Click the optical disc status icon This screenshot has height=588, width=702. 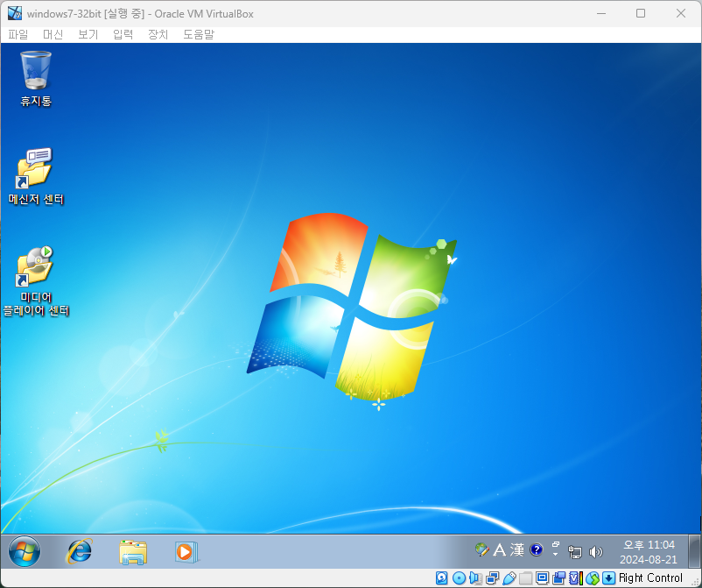(x=459, y=578)
